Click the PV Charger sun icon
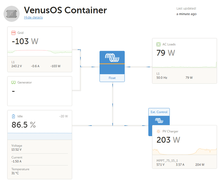The height and width of the screenshot is (184, 221). (x=159, y=131)
